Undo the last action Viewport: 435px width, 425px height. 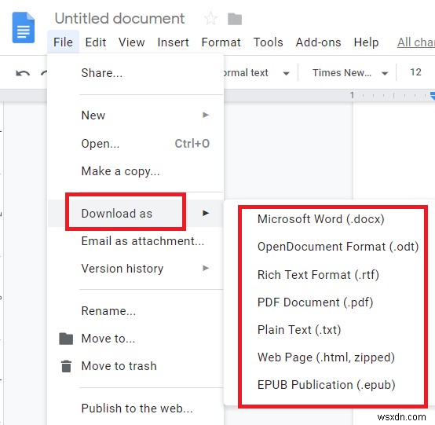coord(23,73)
